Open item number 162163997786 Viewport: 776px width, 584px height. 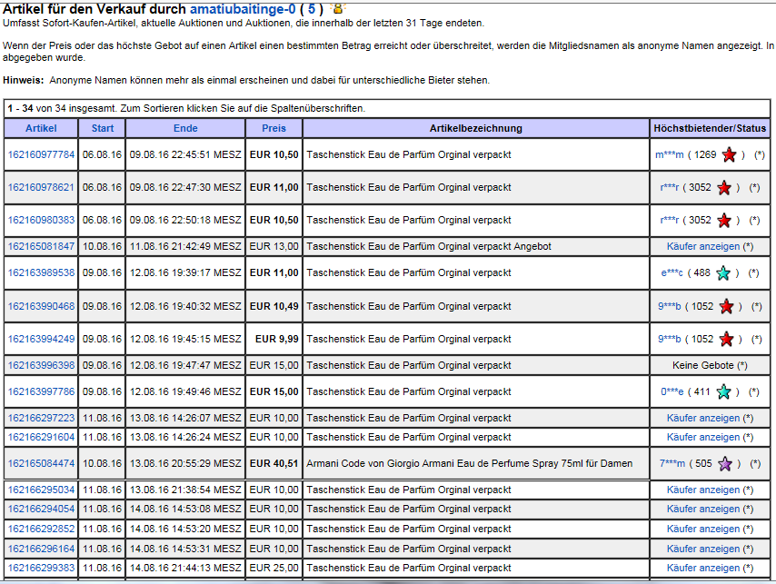41,391
